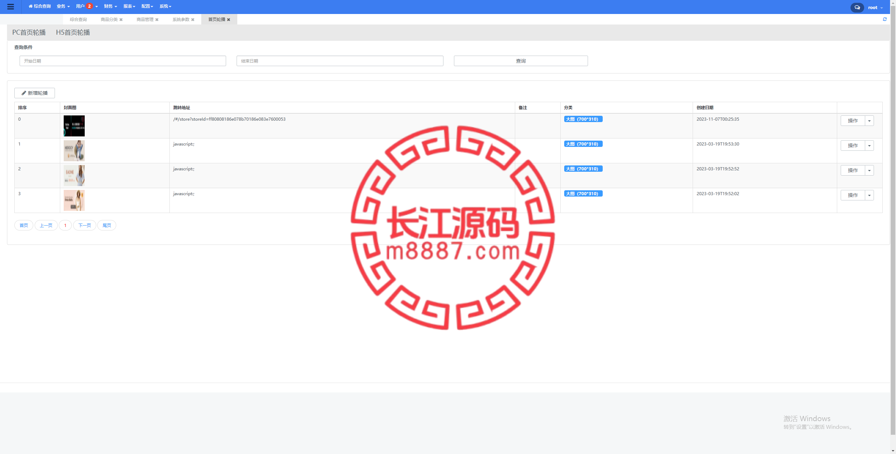Click the refresh icon beside the tab bar
The width and height of the screenshot is (896, 454).
tap(885, 19)
